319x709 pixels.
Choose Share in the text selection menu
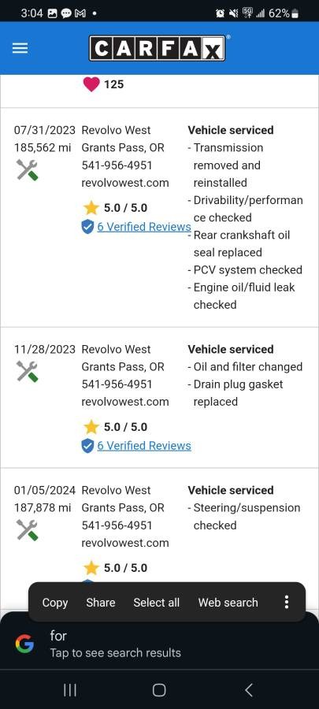[x=101, y=603]
